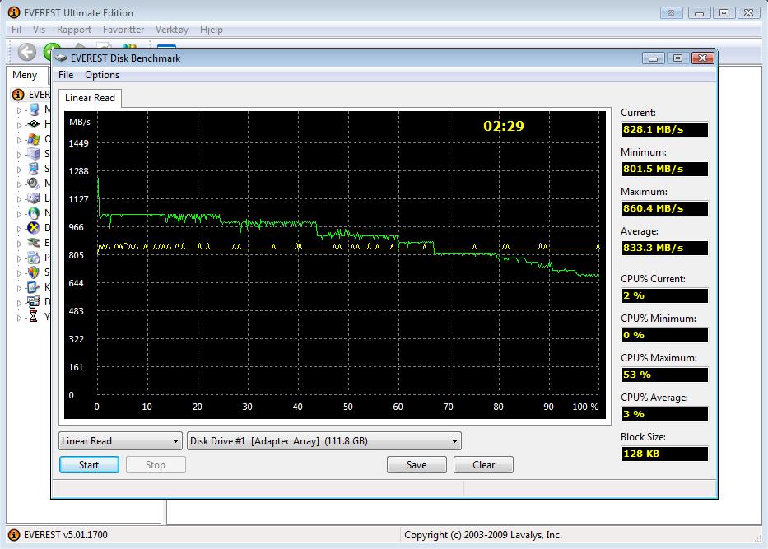
Task: Restore Disk Benchmark window via middle title button
Action: click(x=678, y=58)
